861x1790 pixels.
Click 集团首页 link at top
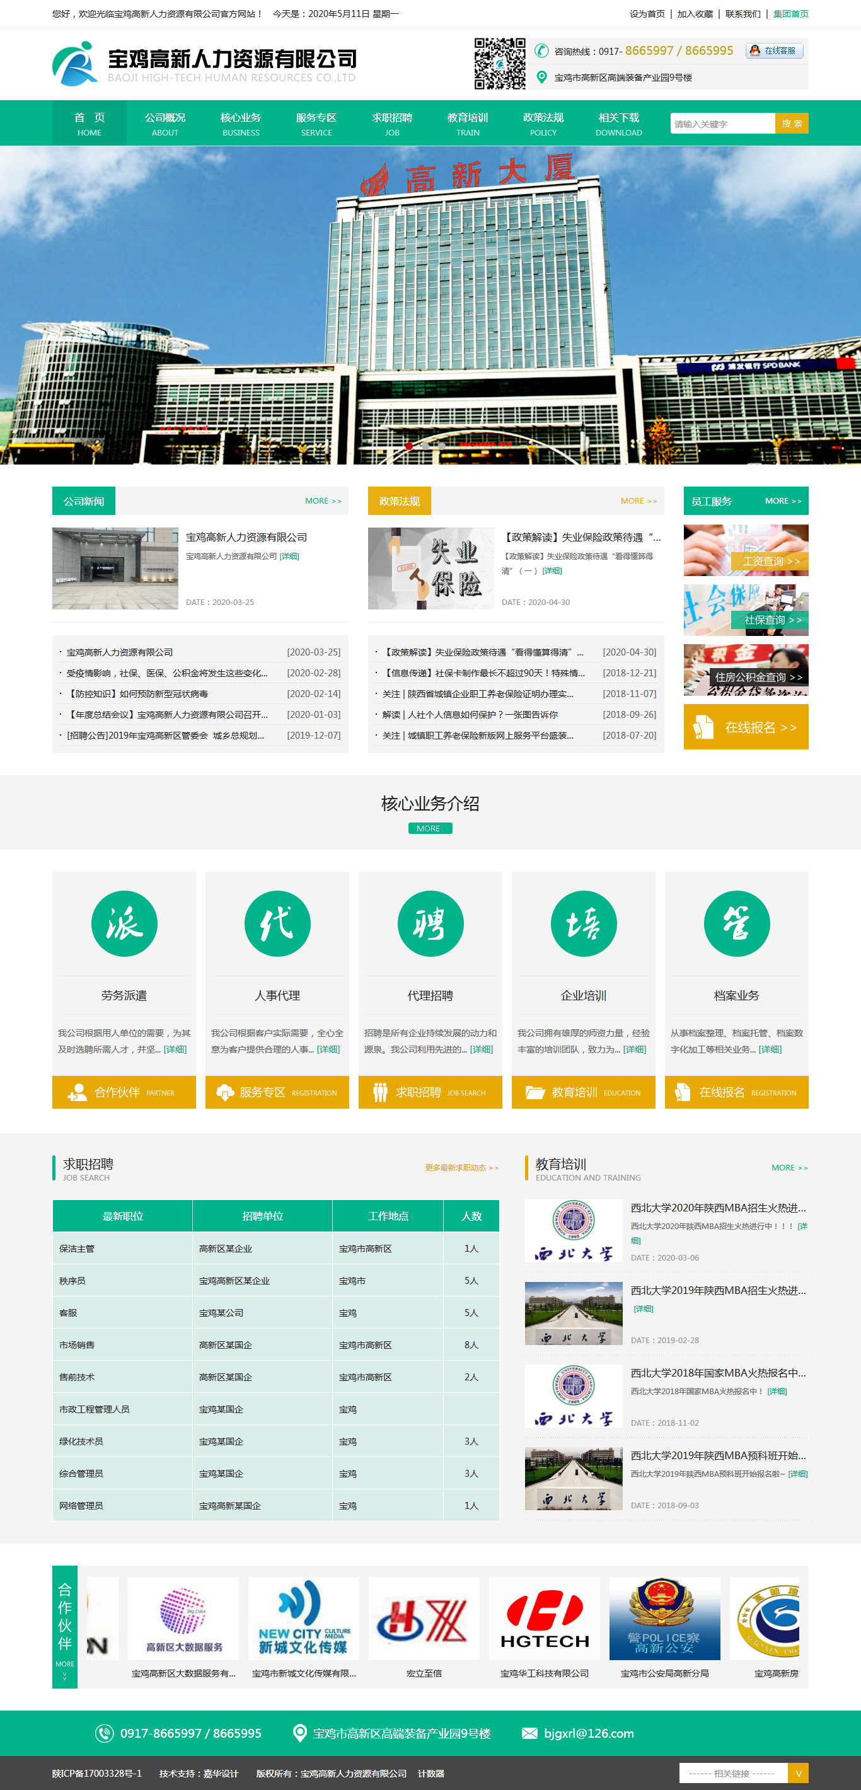(791, 13)
